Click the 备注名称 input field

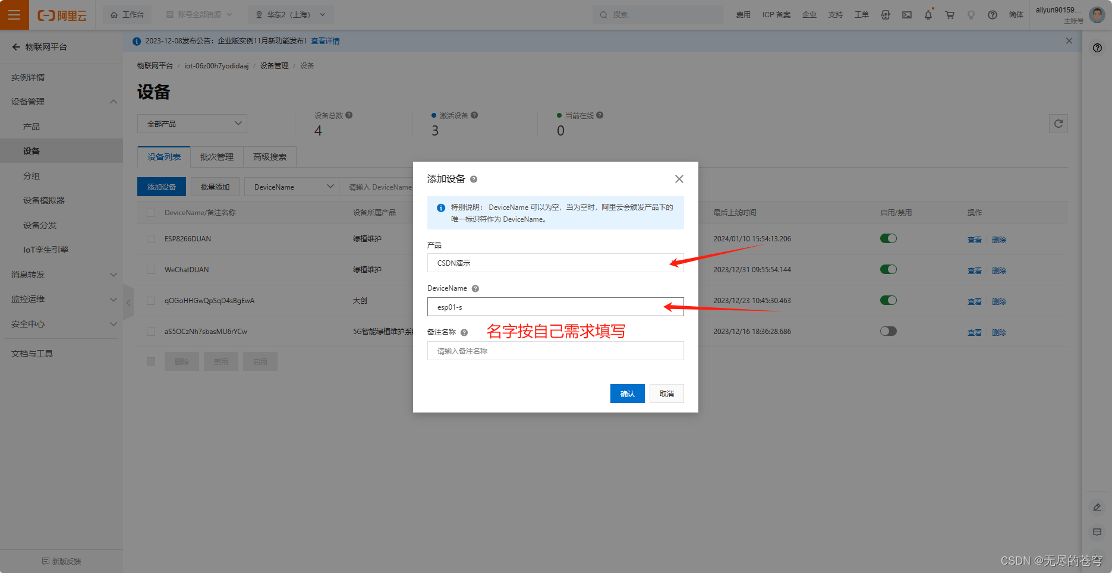(x=555, y=351)
